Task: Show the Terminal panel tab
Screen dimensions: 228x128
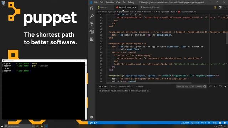Action: tap(139, 86)
